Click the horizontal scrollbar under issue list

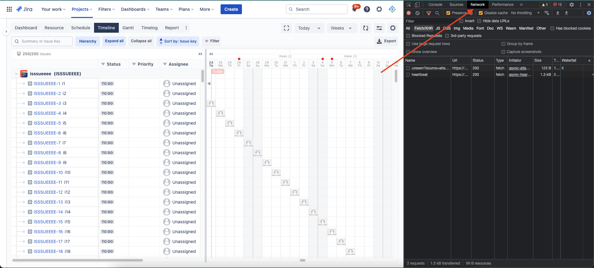point(77,260)
